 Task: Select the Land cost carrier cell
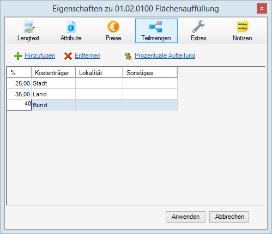point(53,94)
